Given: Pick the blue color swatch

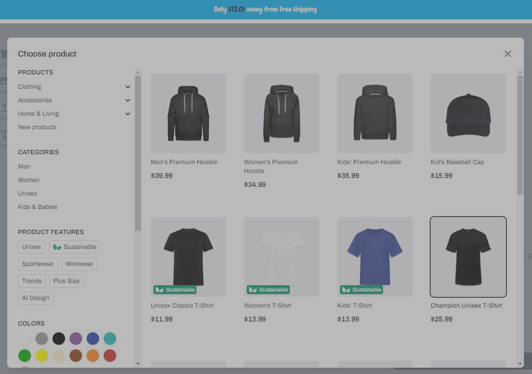Looking at the screenshot, I should coord(92,339).
